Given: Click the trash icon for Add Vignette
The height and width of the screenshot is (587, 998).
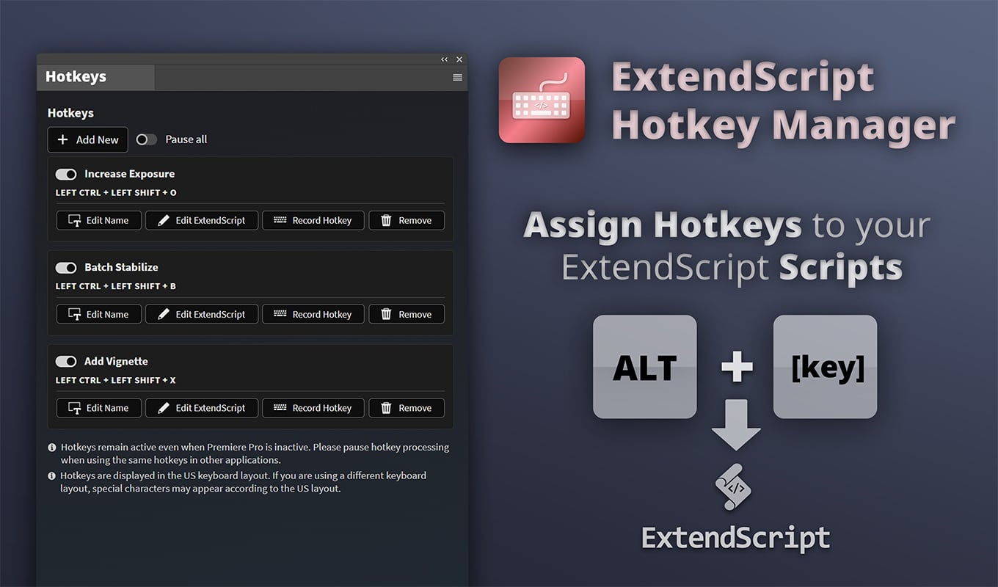Looking at the screenshot, I should (386, 408).
